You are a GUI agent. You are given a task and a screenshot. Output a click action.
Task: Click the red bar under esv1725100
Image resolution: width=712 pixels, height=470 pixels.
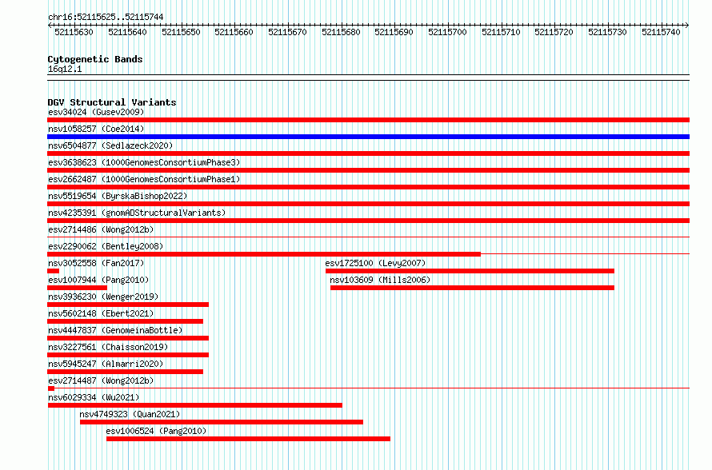pos(470,271)
